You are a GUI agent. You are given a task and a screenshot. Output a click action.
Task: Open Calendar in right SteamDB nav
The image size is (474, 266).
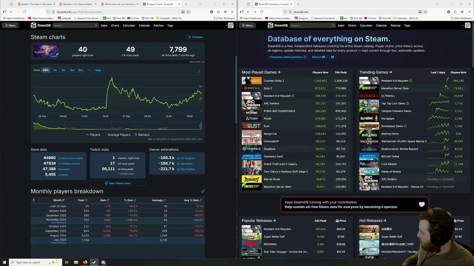point(381,25)
